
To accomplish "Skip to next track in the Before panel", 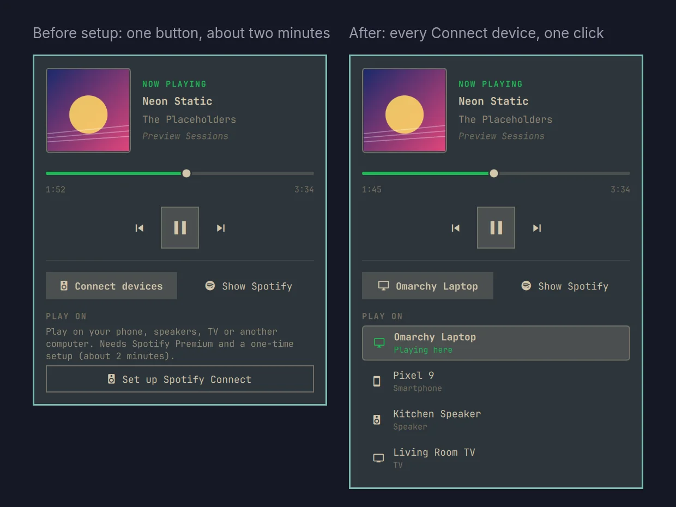I will (x=220, y=228).
